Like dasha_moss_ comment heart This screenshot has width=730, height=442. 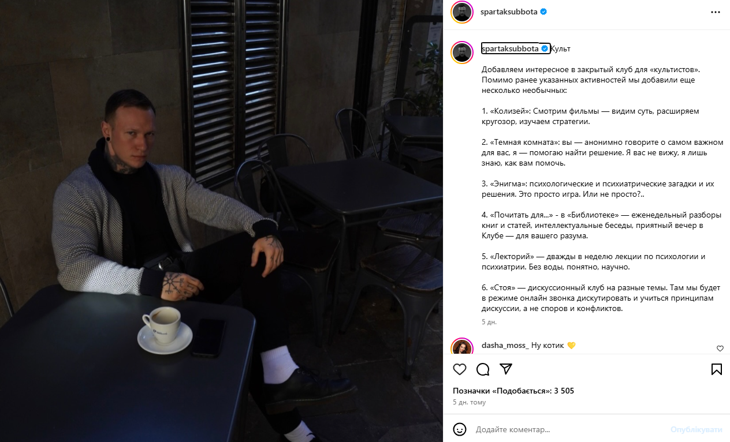click(x=720, y=349)
